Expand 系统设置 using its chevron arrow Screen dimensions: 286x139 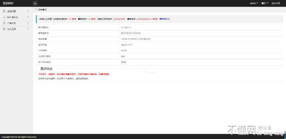pyautogui.click(x=28, y=11)
